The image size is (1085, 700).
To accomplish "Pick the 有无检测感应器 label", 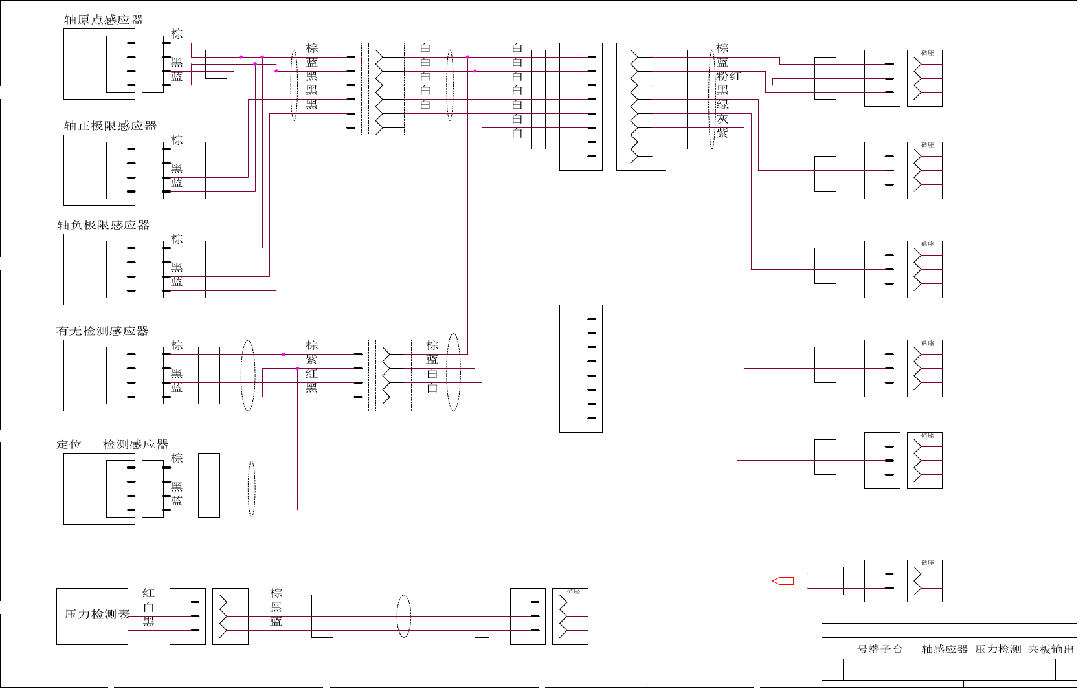I will point(103,331).
